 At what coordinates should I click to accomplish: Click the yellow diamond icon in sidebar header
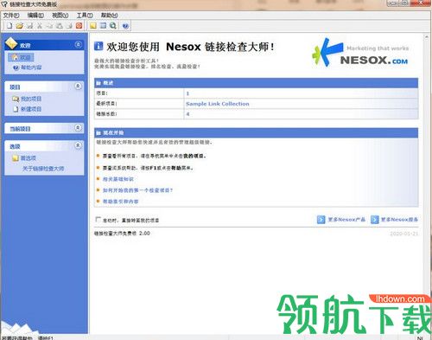(x=11, y=43)
